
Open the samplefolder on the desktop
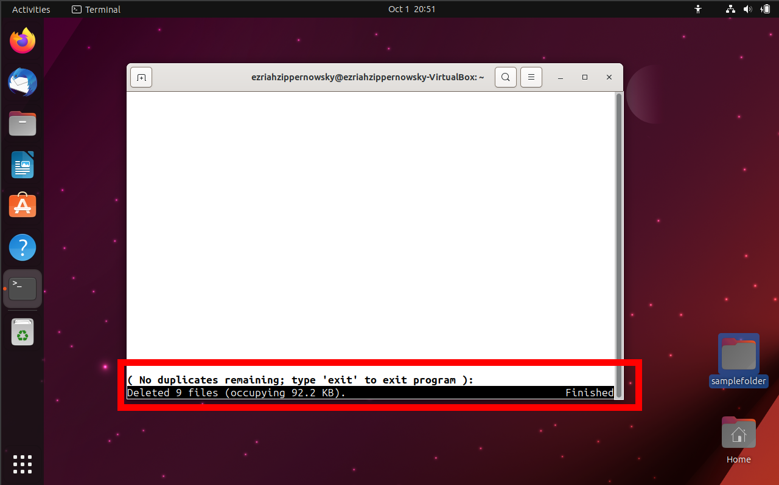738,353
